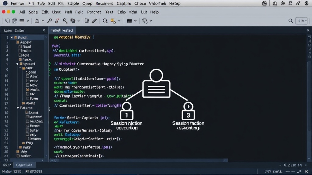Viewport: 312px width, 175px height.
Task: Toggle checkbox next to 'Inbees' tree item
Action: click(x=27, y=139)
